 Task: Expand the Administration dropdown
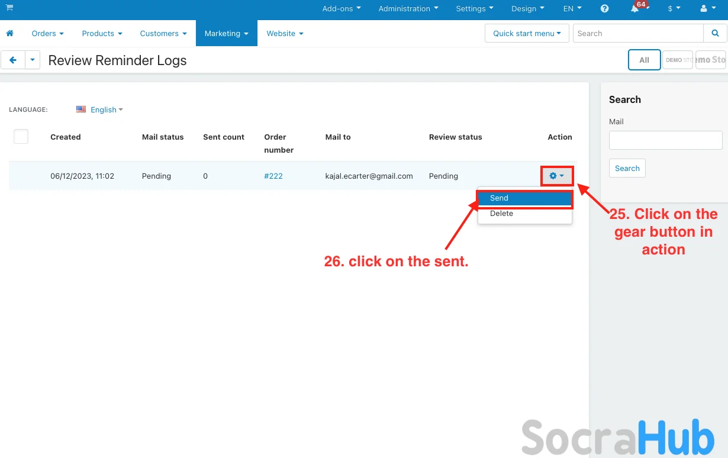tap(408, 8)
